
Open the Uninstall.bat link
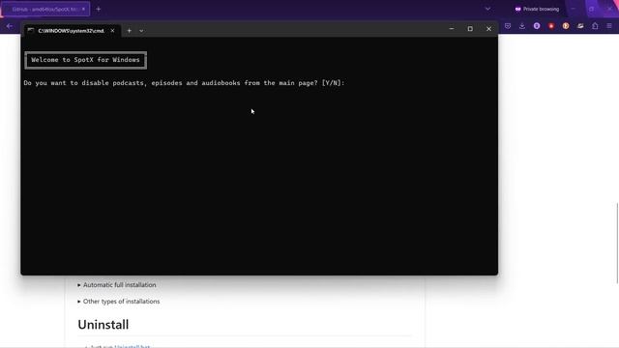(132, 346)
